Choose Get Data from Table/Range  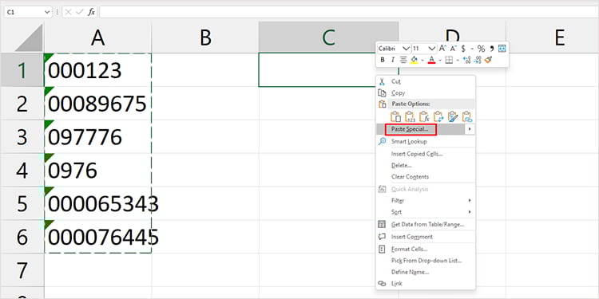(x=426, y=225)
